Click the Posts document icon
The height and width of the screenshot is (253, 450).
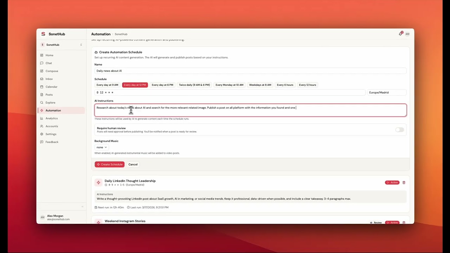[42, 95]
